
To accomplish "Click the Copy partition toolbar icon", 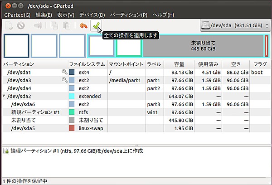I will pyautogui.click(x=54, y=25).
